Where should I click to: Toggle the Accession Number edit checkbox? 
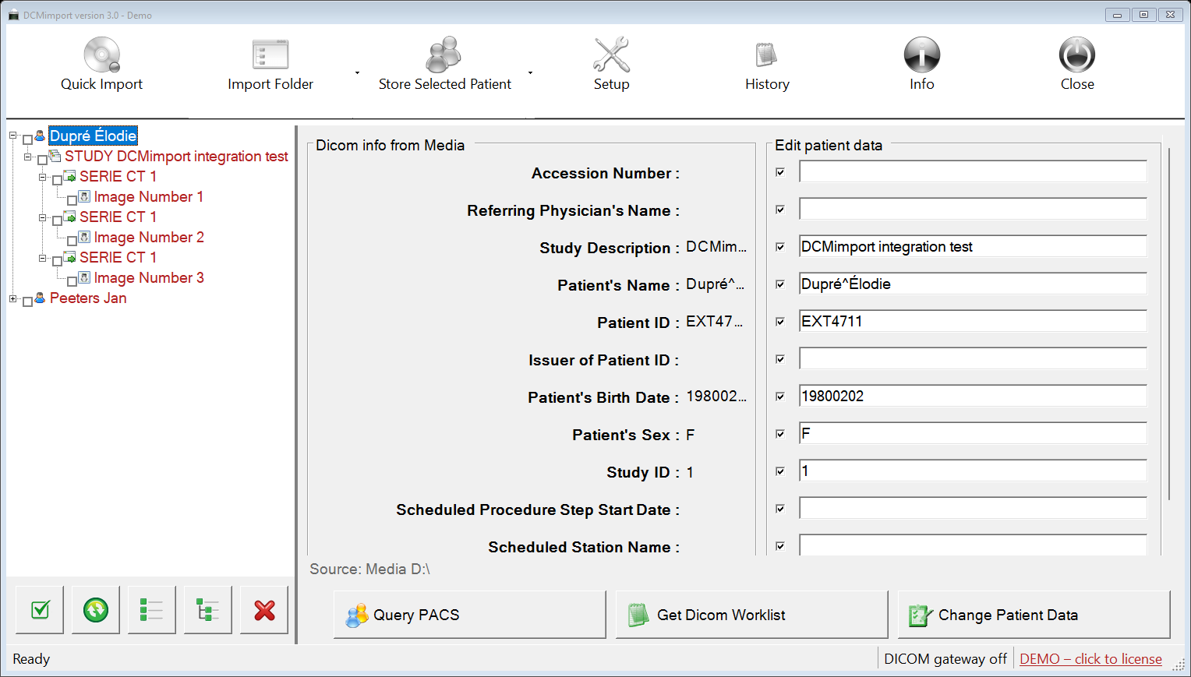tap(780, 172)
